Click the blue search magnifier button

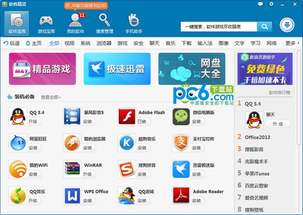coord(265,26)
